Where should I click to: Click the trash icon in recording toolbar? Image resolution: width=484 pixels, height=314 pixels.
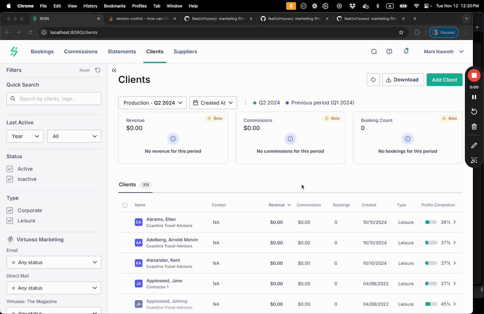(x=474, y=127)
